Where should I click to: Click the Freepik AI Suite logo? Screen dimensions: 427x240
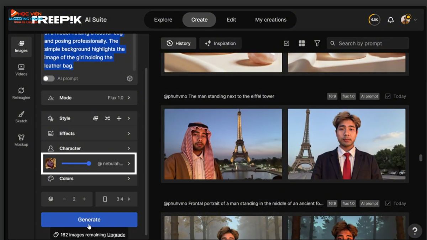[69, 20]
